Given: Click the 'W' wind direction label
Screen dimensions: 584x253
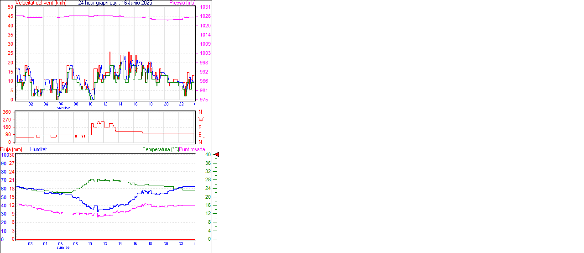Looking at the screenshot, I should click(x=201, y=120).
